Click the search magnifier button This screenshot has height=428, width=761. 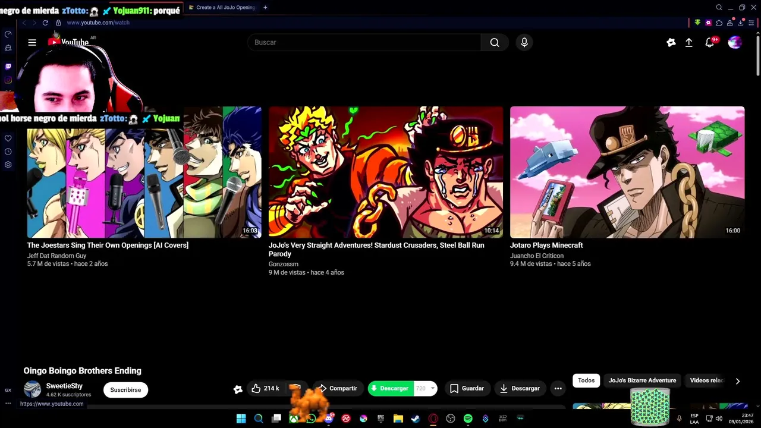tap(495, 42)
